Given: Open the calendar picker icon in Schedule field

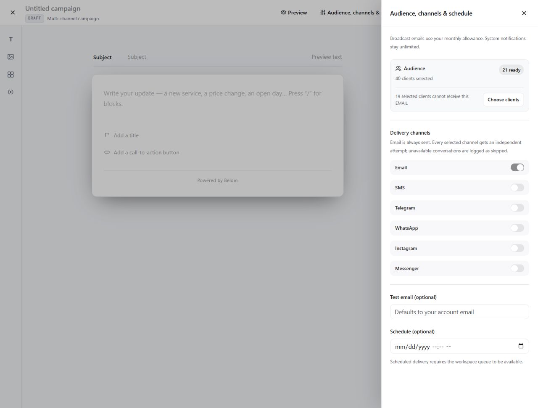Looking at the screenshot, I should coord(521,346).
